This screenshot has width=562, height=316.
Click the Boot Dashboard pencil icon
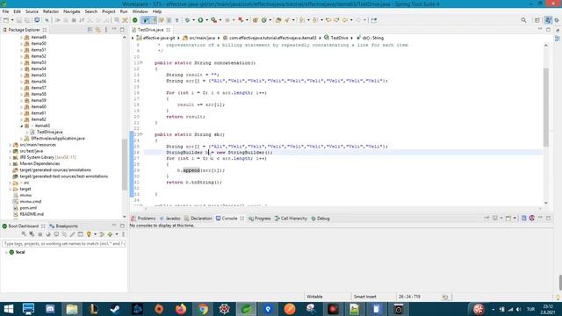pos(72,234)
